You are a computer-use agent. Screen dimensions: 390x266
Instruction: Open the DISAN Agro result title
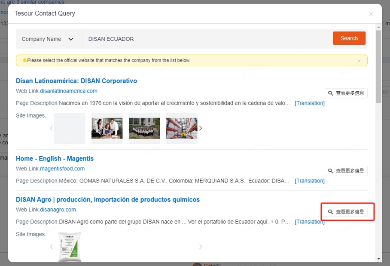(108, 199)
